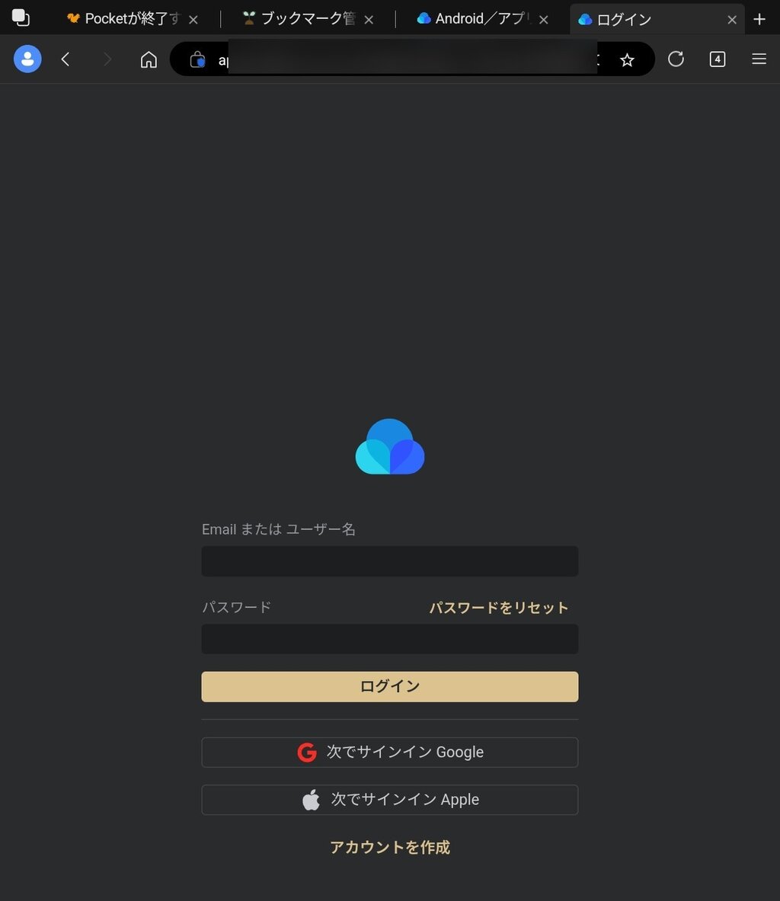Close the ログイン tab
The image size is (780, 901).
tap(732, 20)
